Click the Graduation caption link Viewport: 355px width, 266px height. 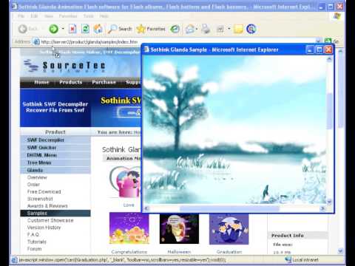click(x=229, y=252)
